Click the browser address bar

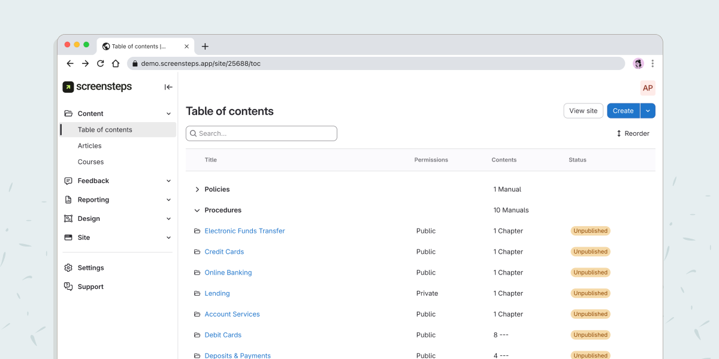point(376,63)
